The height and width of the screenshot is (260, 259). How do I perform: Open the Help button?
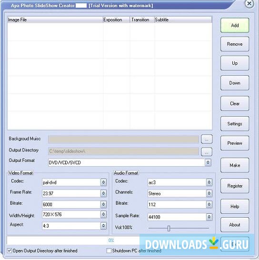click(x=235, y=207)
